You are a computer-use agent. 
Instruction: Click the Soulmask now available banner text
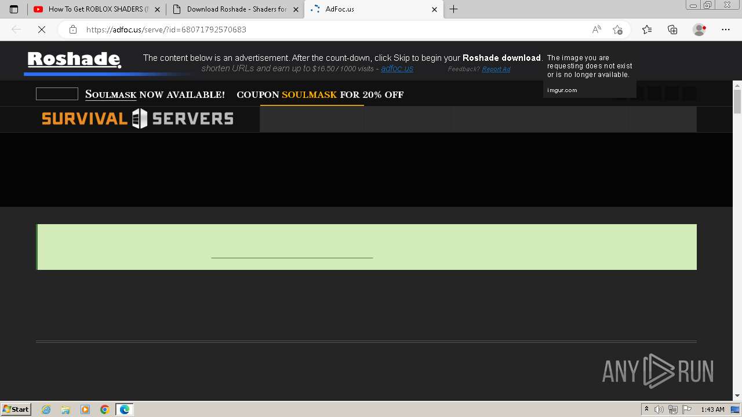pyautogui.click(x=155, y=94)
